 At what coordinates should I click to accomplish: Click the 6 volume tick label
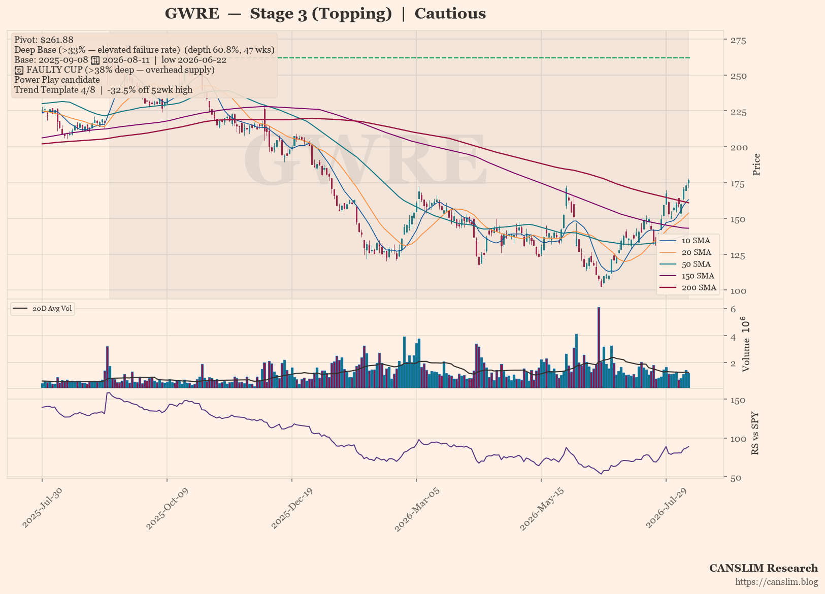click(x=733, y=309)
